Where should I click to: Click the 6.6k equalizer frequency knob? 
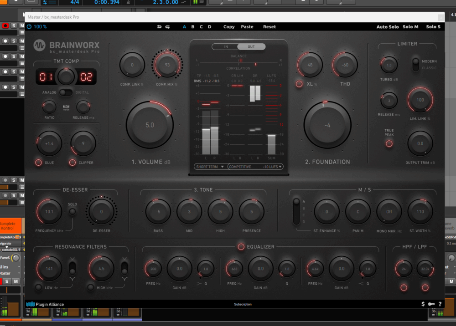click(315, 269)
